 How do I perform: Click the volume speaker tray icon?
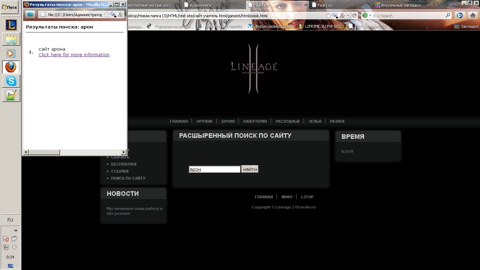[14, 247]
